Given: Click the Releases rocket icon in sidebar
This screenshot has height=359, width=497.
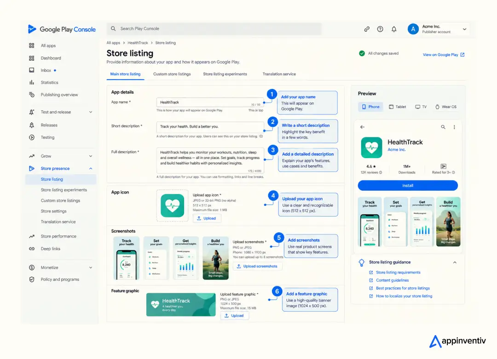Looking at the screenshot, I should point(32,125).
